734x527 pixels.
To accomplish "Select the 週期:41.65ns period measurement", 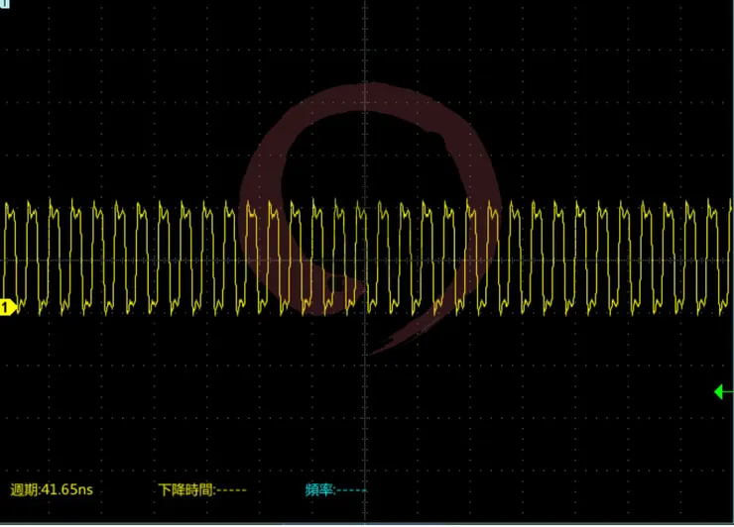I will [52, 489].
